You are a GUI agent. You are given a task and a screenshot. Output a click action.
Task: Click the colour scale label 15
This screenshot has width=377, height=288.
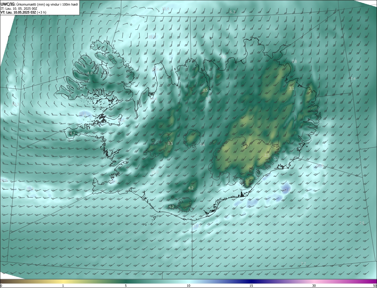pos(251,286)
